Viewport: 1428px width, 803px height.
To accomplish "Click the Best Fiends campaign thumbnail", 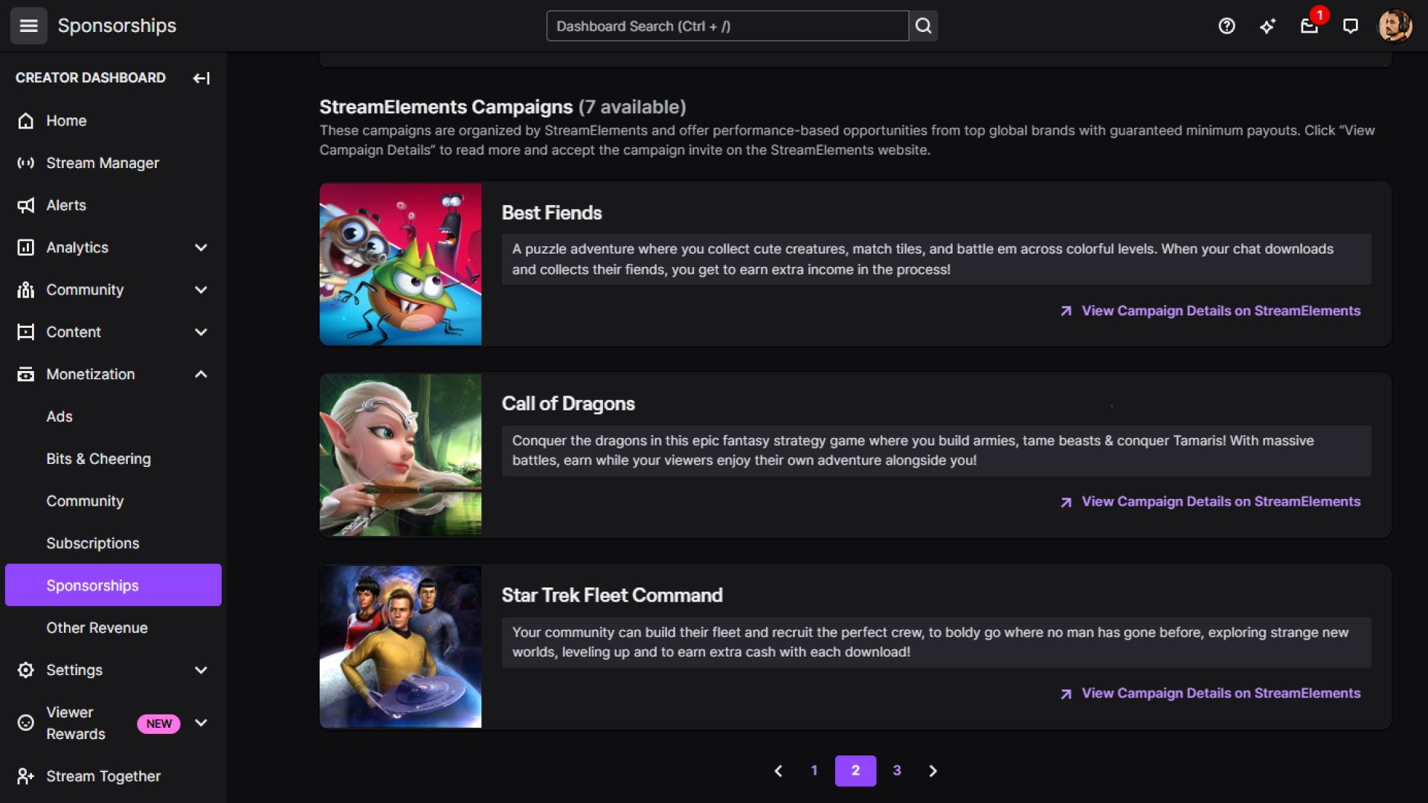I will tap(400, 264).
